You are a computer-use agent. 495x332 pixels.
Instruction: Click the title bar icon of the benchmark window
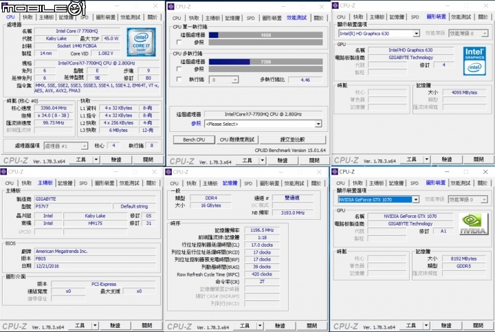[x=170, y=6]
